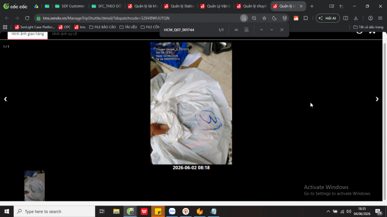387x217 pixels.
Task: Click find box text HCM_Q07_001744
Action: click(179, 30)
